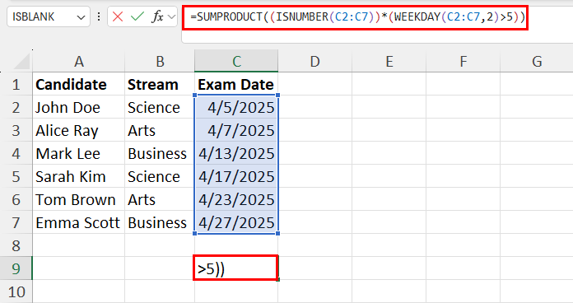The image size is (573, 303).
Task: Select row 1 header
Action: (16, 85)
